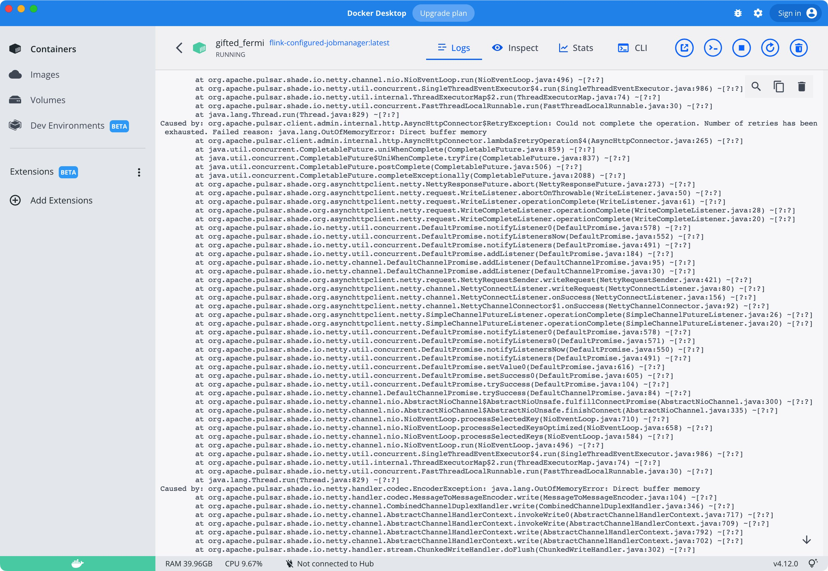Click the v4.12.0 version label
Image resolution: width=828 pixels, height=571 pixels.
pos(785,564)
